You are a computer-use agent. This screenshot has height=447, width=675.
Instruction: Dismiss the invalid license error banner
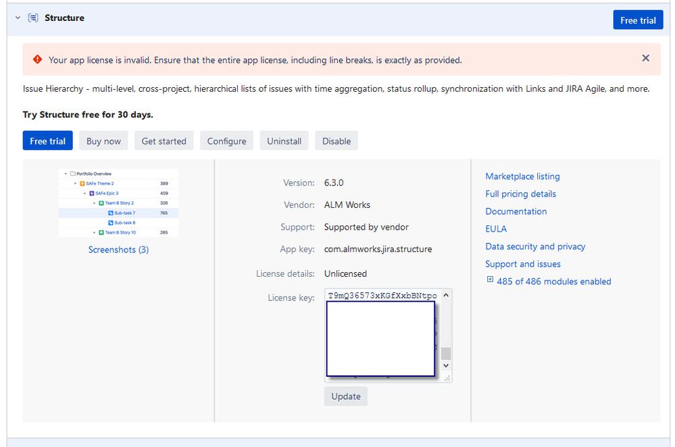[645, 58]
